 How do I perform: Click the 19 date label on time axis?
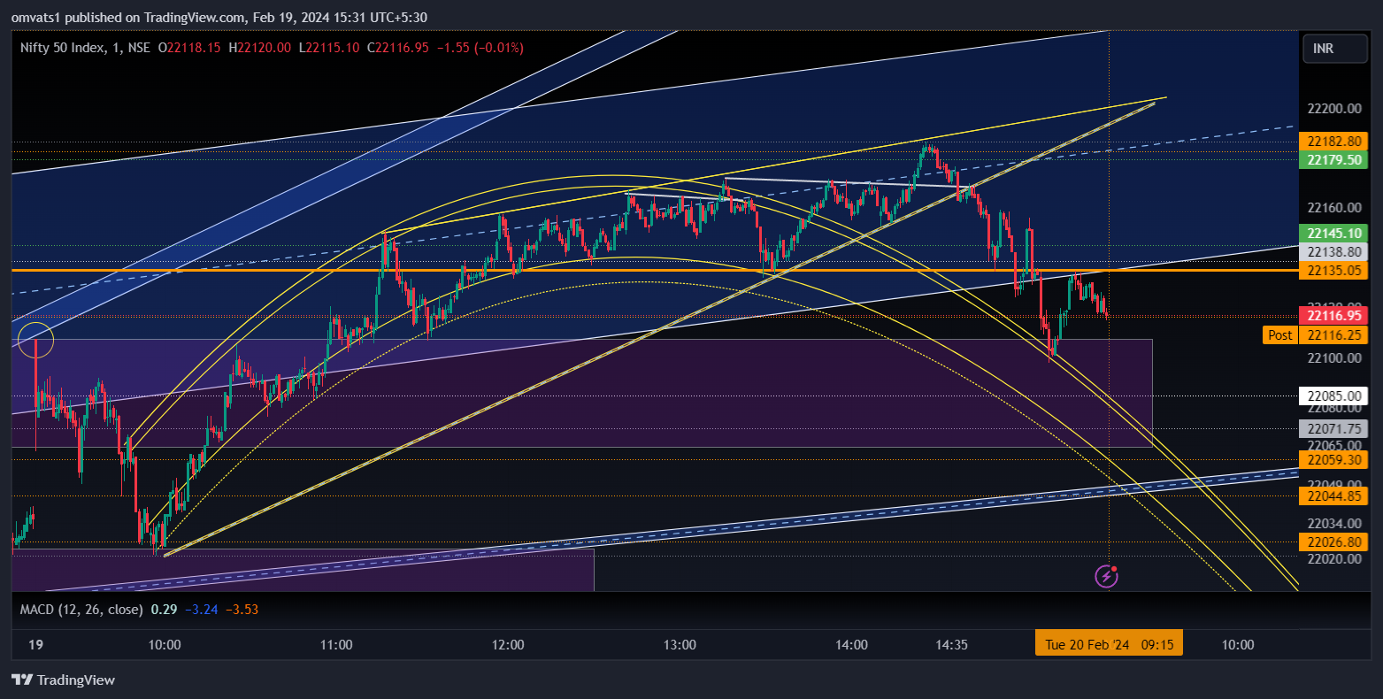pos(35,645)
